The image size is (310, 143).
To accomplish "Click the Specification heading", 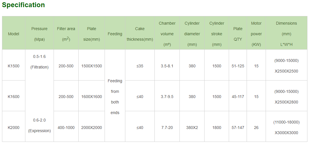I will coord(24,5).
